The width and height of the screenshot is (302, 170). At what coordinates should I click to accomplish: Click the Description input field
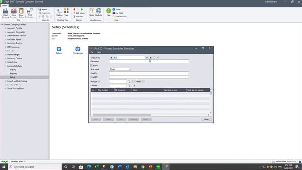tap(149, 61)
